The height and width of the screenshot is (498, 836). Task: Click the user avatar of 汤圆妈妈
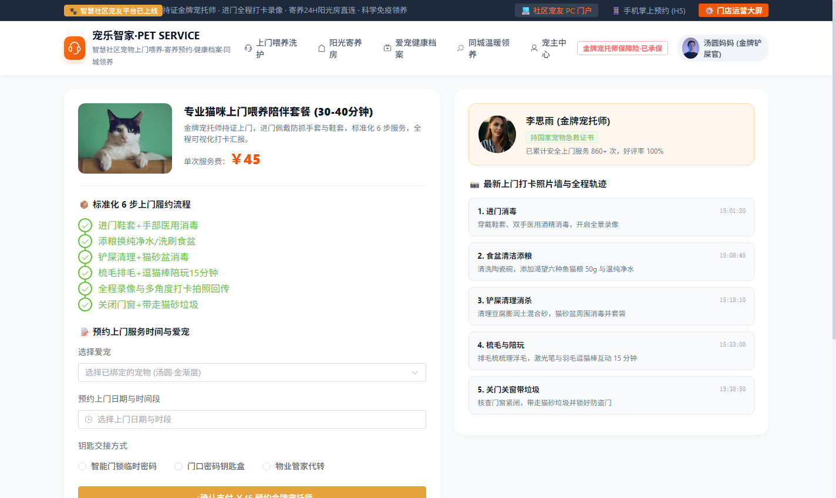[691, 48]
